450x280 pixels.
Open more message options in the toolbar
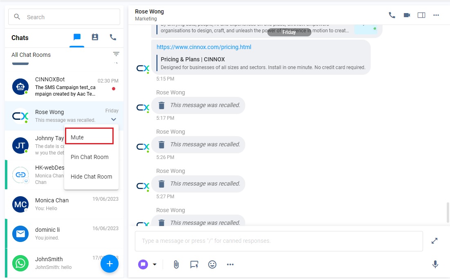click(230, 264)
